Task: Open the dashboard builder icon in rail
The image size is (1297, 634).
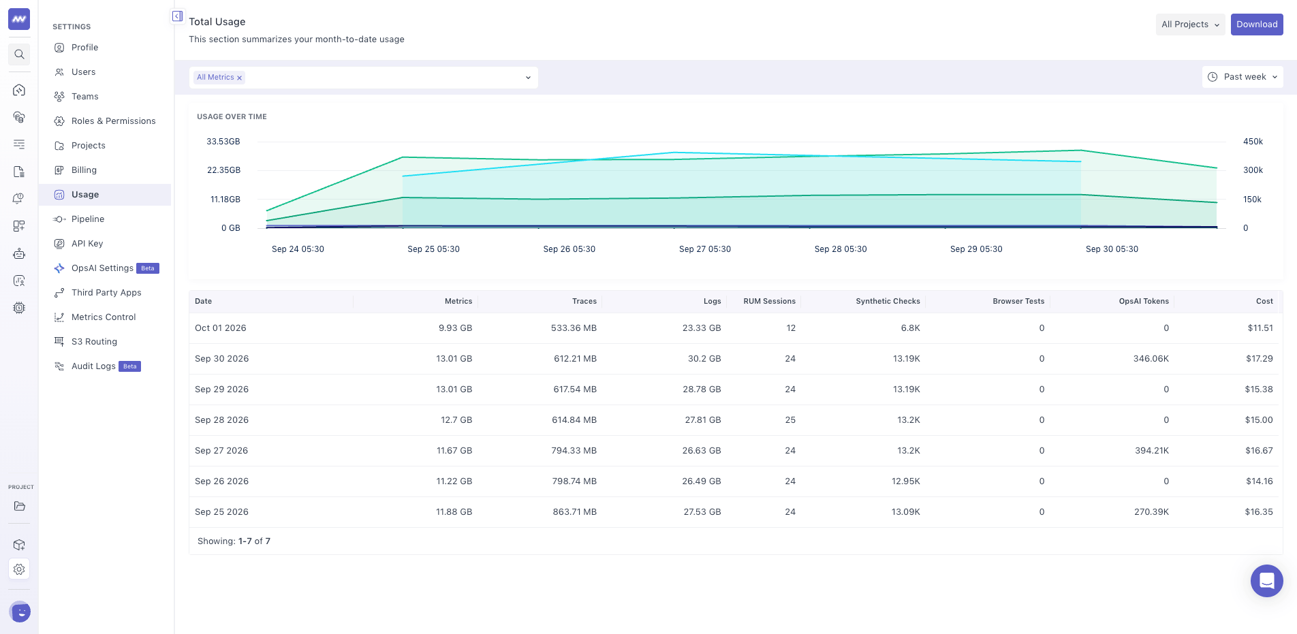Action: click(19, 226)
